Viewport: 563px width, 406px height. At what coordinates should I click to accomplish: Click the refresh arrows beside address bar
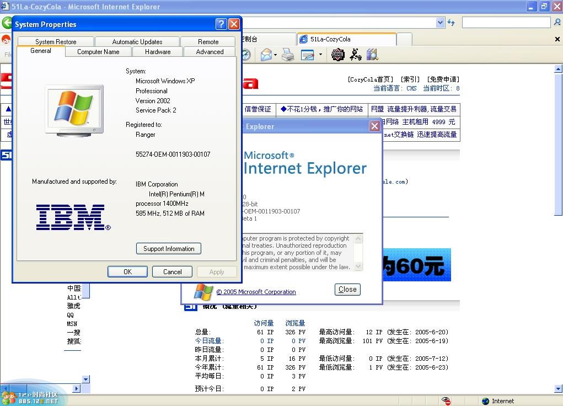click(451, 23)
